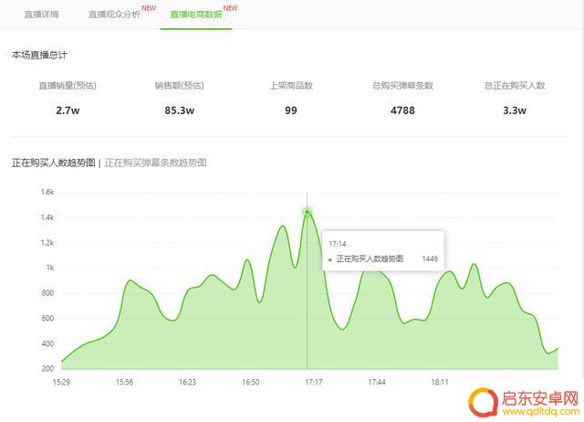Click the highlighted peak point on the chart
The image size is (584, 422).
(x=308, y=212)
